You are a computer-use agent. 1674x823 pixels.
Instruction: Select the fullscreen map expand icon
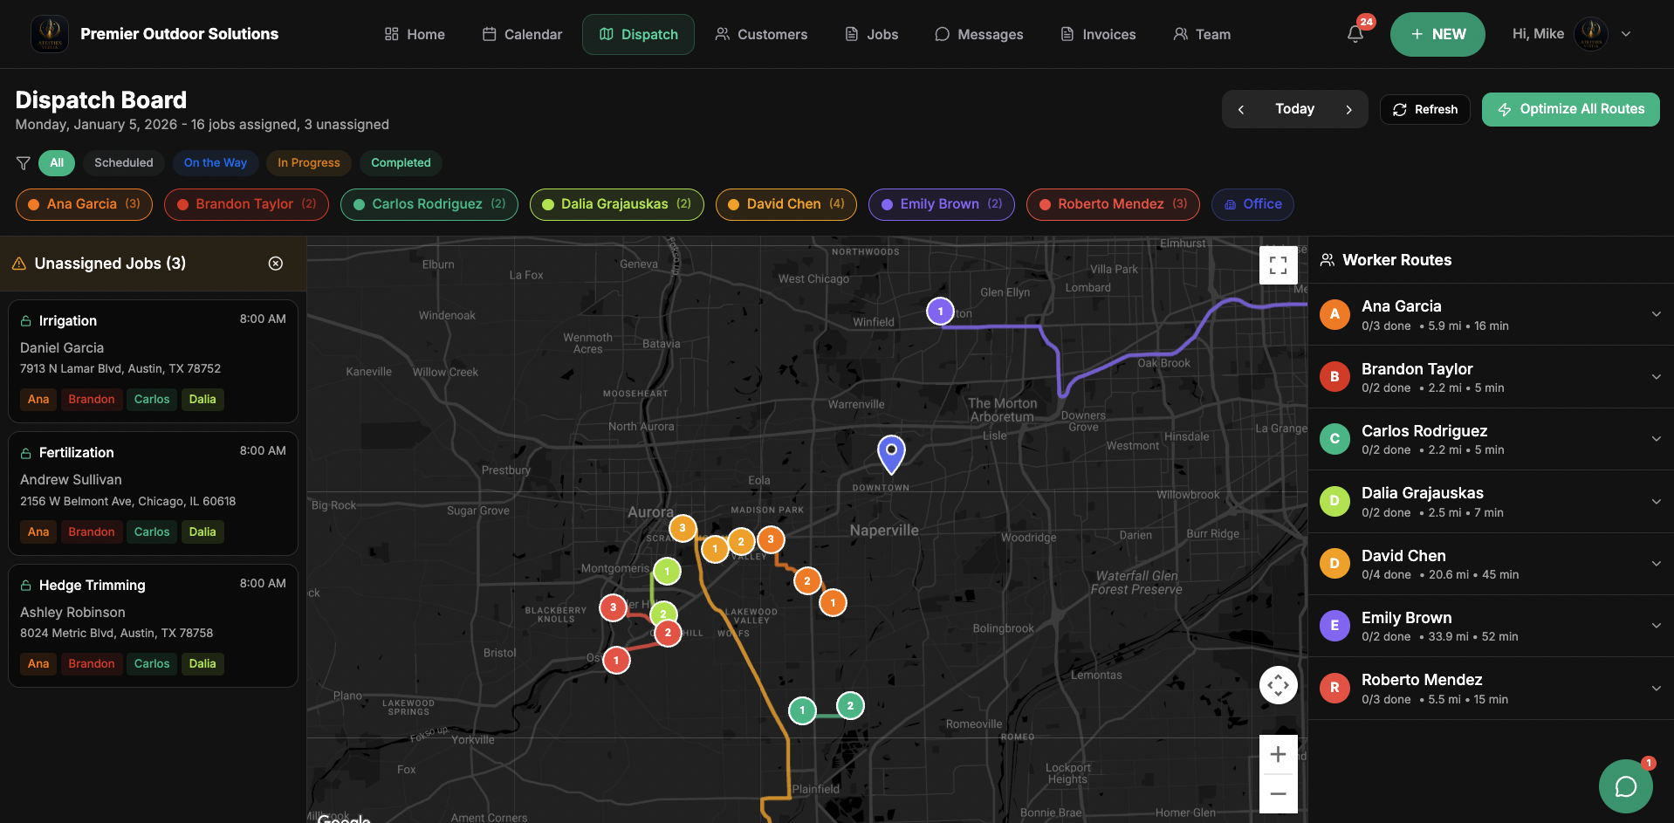tap(1278, 264)
